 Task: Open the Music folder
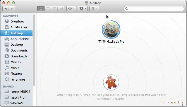(16, 68)
